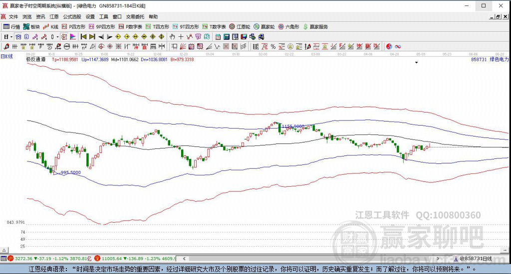Open the 9T四方形 tool
The image size is (511, 274).
click(186, 27)
